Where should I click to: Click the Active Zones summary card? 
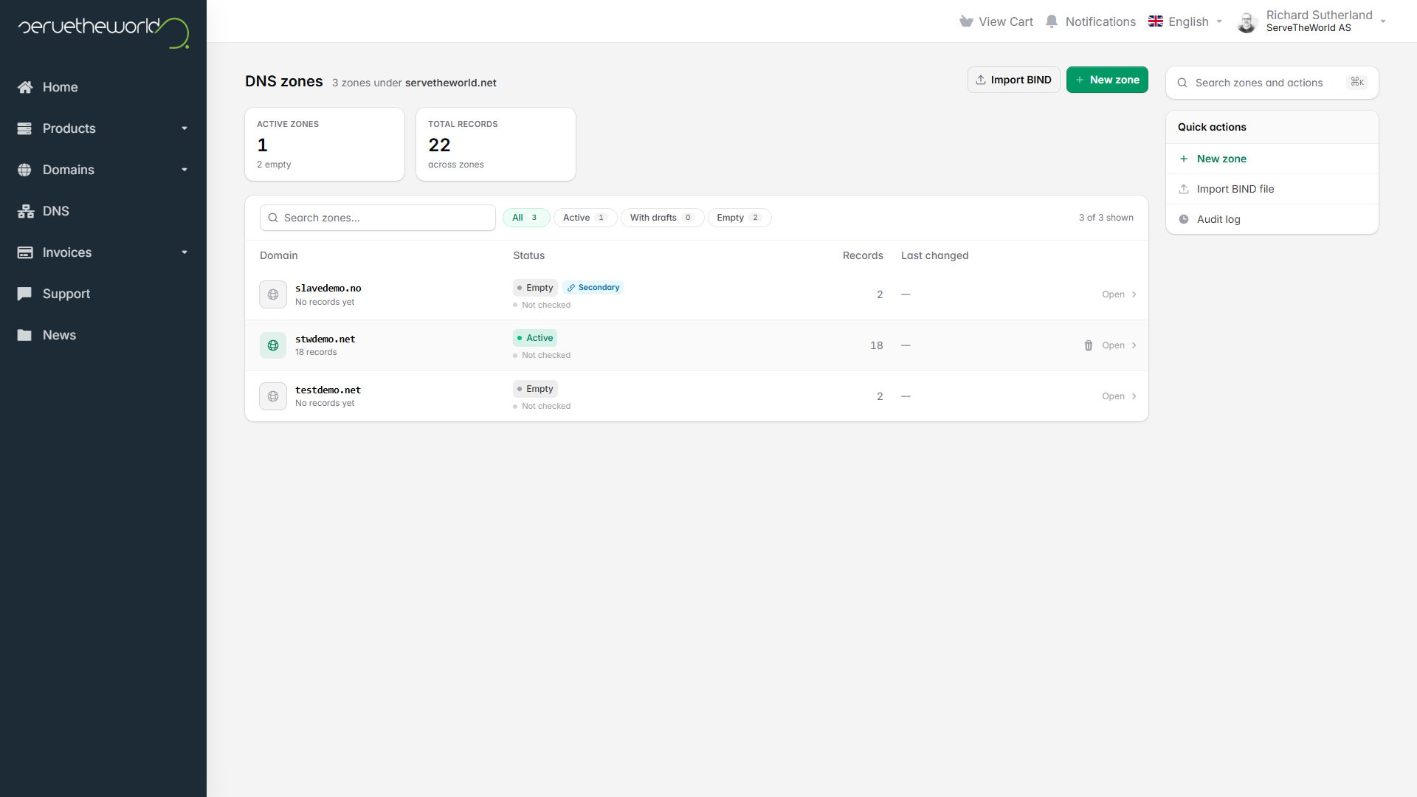click(325, 145)
